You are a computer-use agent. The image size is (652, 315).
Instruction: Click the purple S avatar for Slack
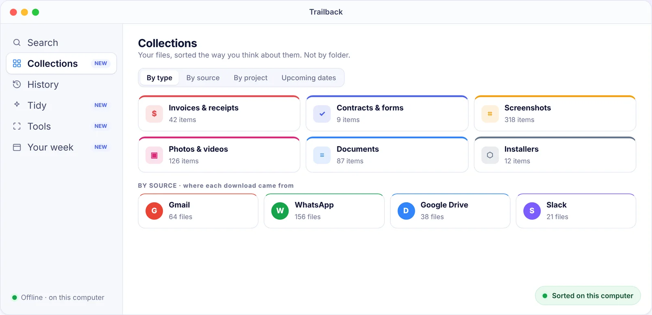tap(532, 211)
